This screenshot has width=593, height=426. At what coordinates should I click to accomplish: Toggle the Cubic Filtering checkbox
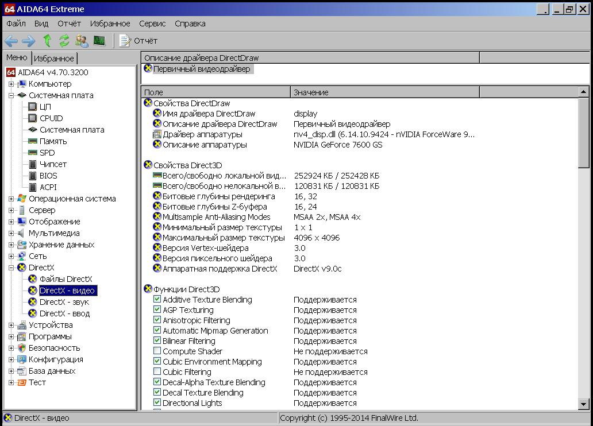pos(157,372)
